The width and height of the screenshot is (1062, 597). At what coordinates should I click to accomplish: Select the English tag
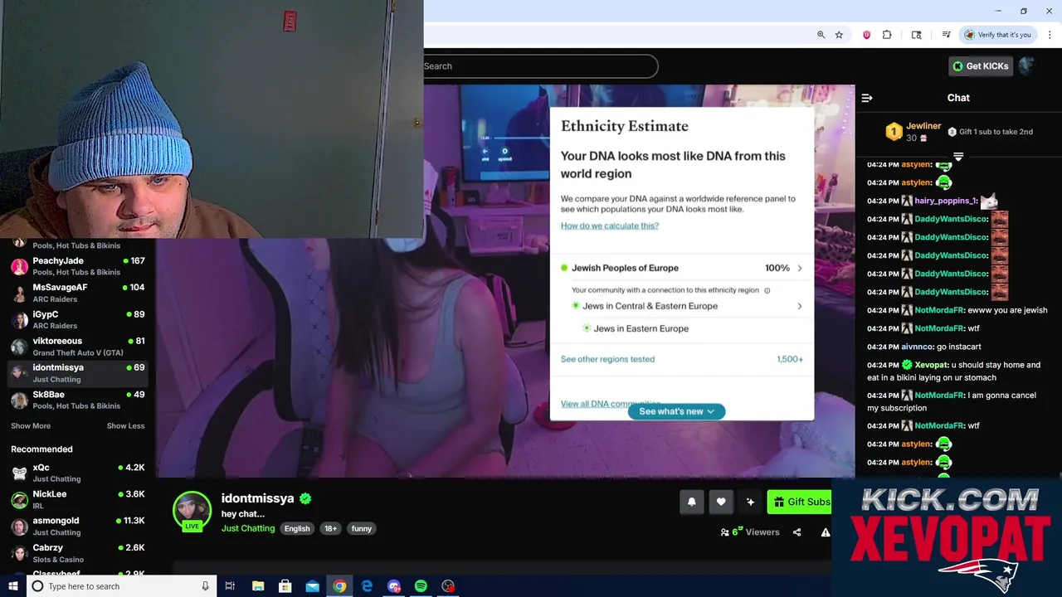pos(297,529)
